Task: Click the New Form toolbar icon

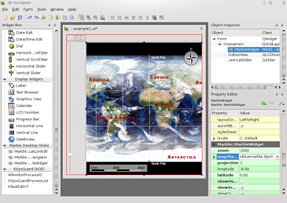Action: coord(6,18)
